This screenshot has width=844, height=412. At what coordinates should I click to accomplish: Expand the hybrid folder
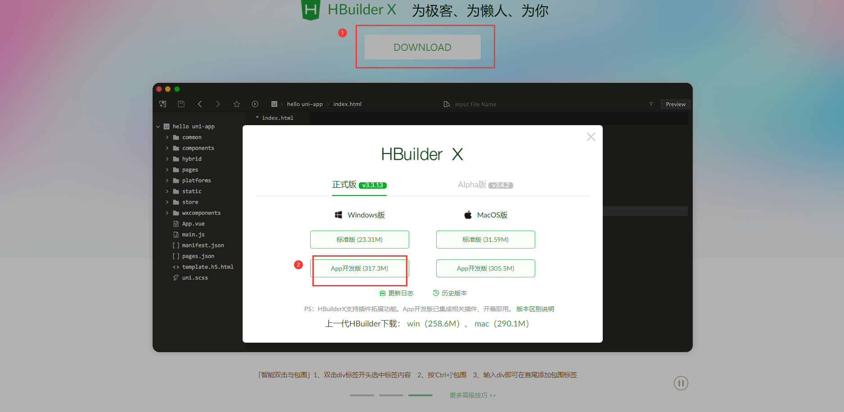coord(167,159)
